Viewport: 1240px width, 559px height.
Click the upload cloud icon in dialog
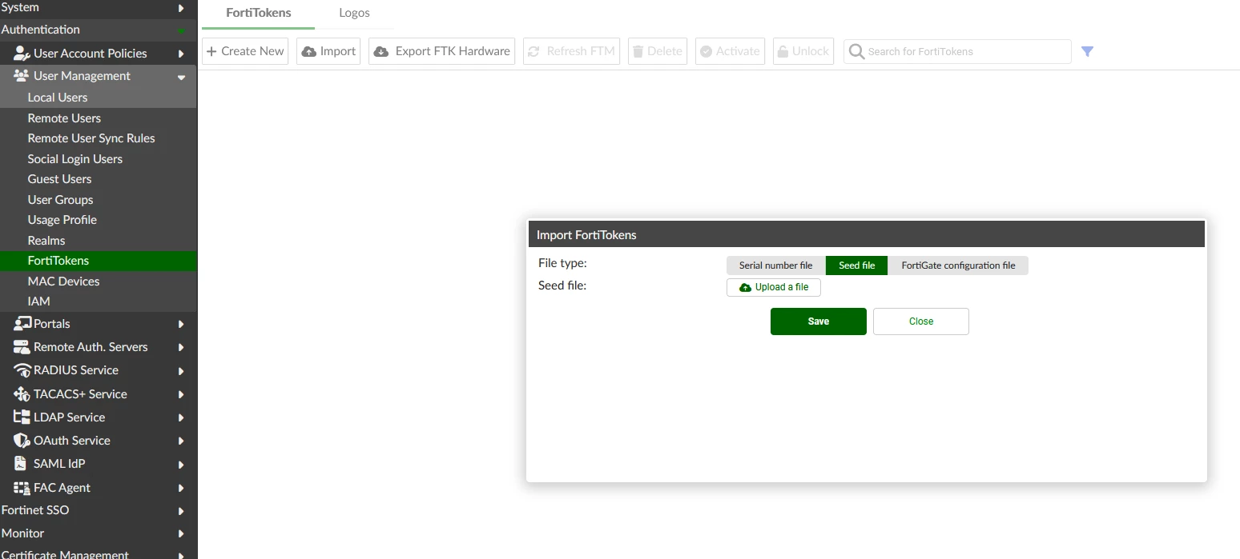pyautogui.click(x=746, y=287)
